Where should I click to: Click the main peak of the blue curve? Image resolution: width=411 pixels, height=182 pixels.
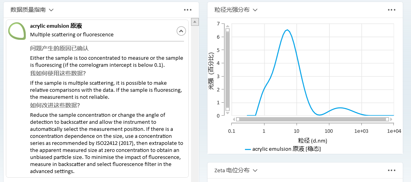coord(287,30)
